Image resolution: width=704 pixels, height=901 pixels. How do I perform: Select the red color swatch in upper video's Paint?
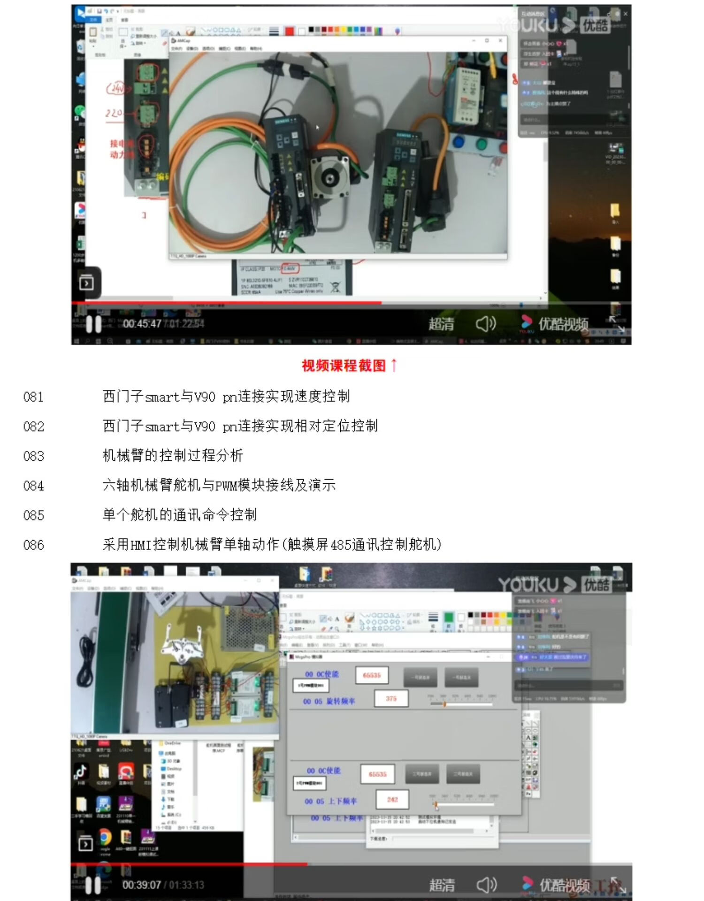pos(289,31)
